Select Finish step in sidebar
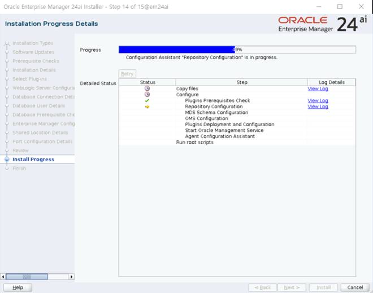 click(x=19, y=168)
